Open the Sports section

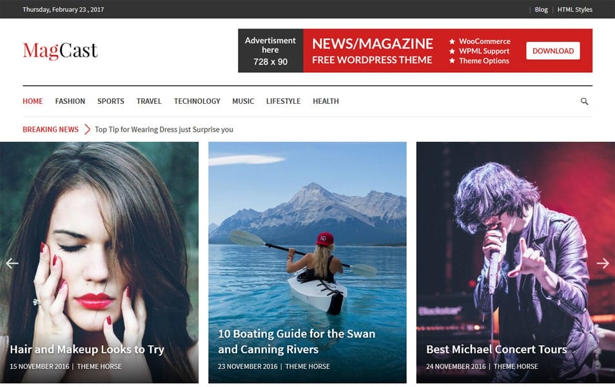pyautogui.click(x=110, y=101)
